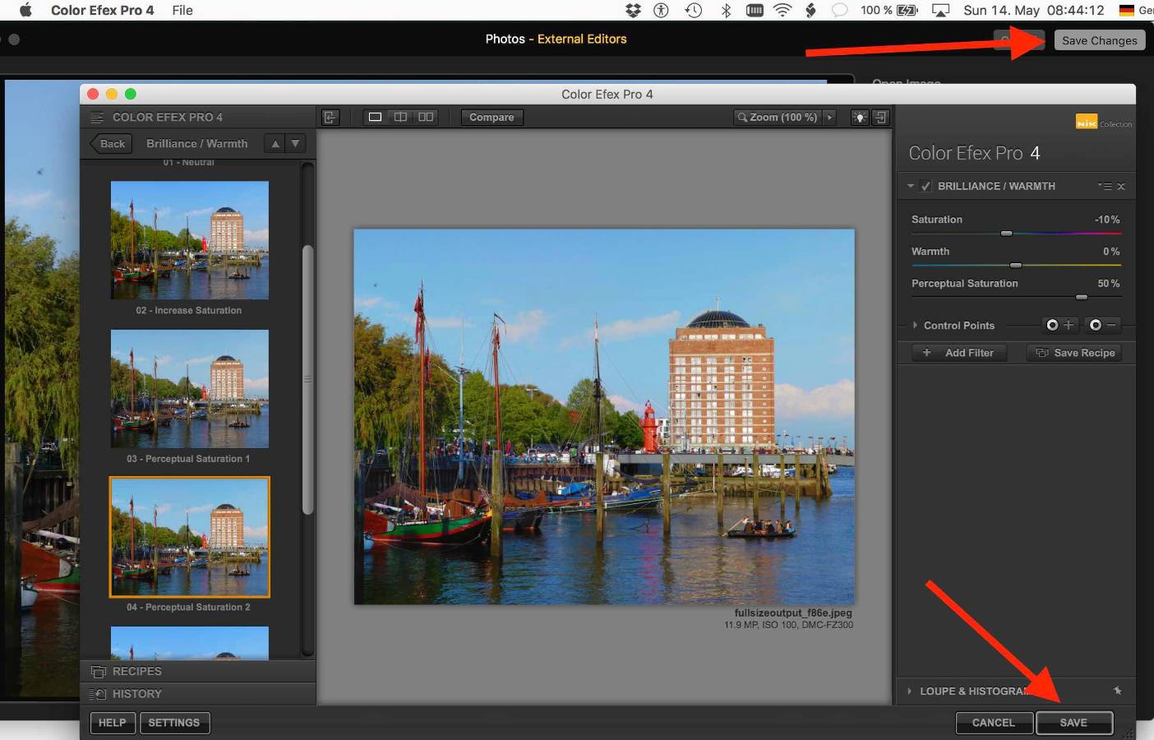Open the File menu
The width and height of the screenshot is (1154, 740).
tap(182, 11)
